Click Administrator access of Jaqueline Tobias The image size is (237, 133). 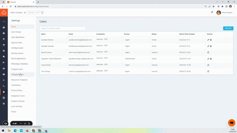click(x=130, y=59)
